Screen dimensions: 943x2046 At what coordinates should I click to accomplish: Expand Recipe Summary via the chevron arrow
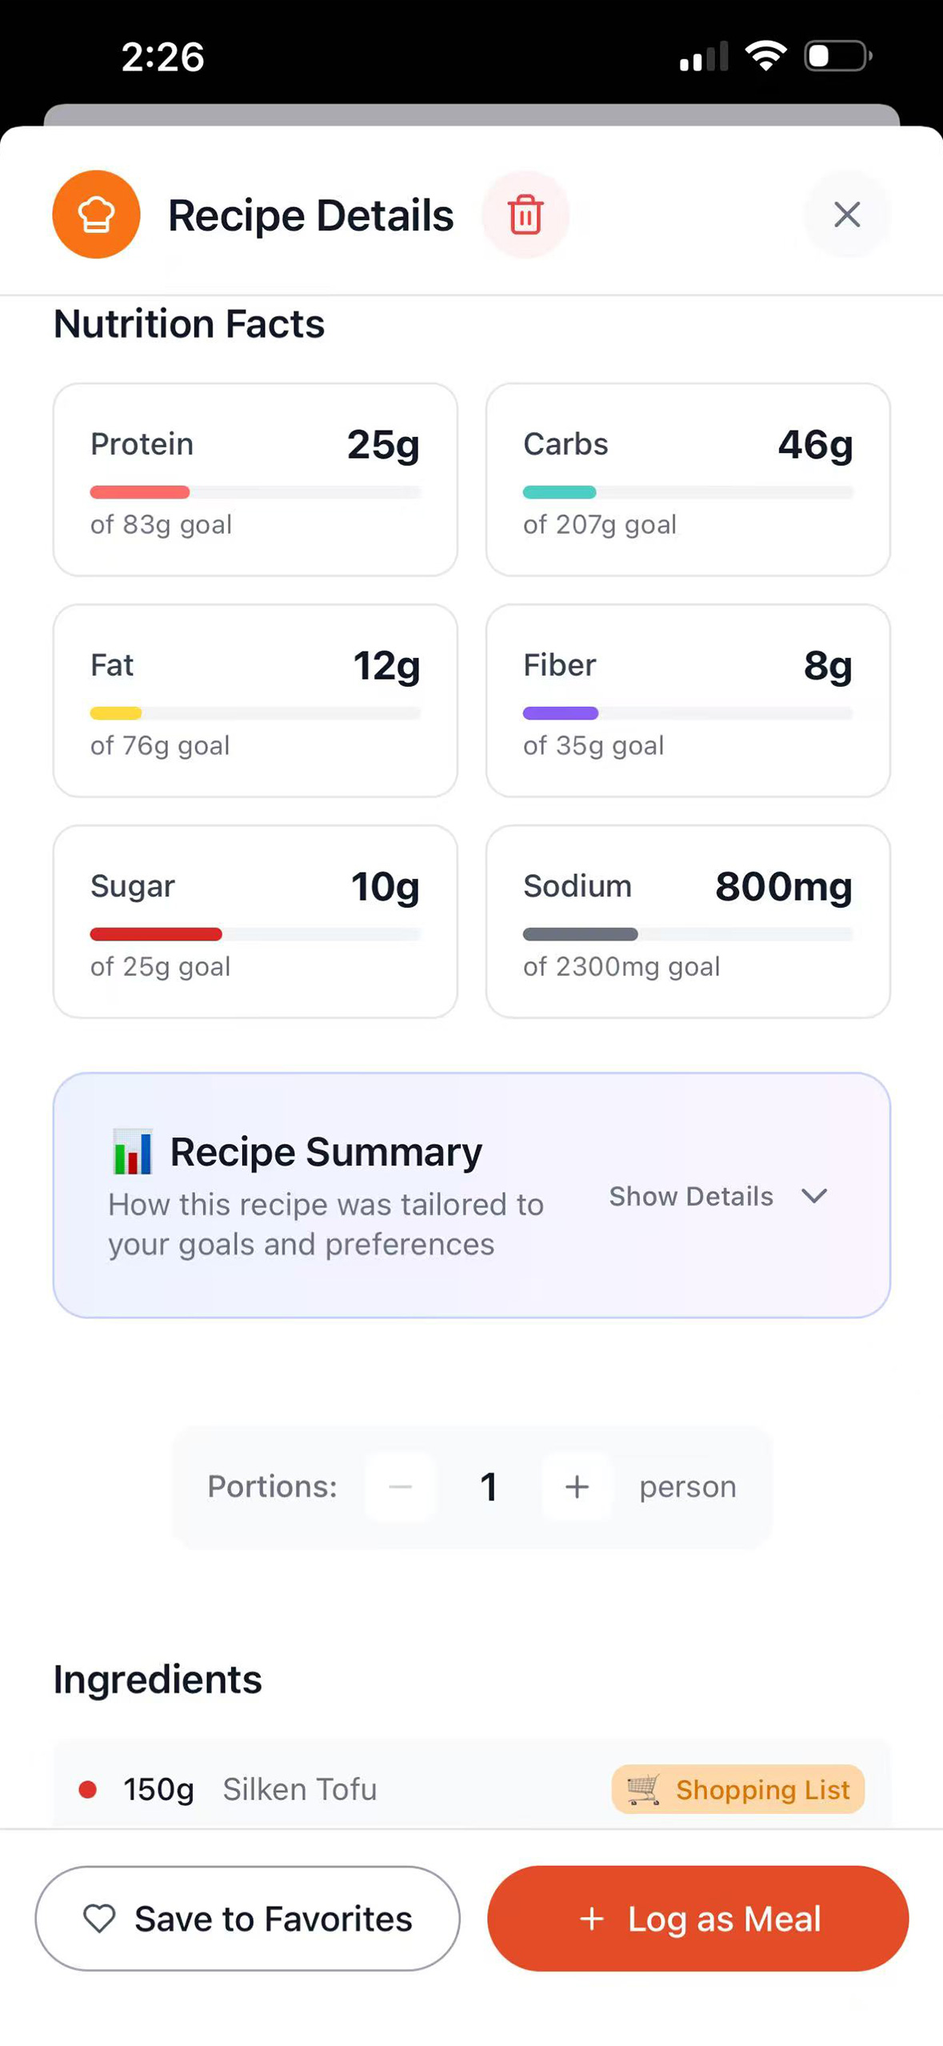814,1195
